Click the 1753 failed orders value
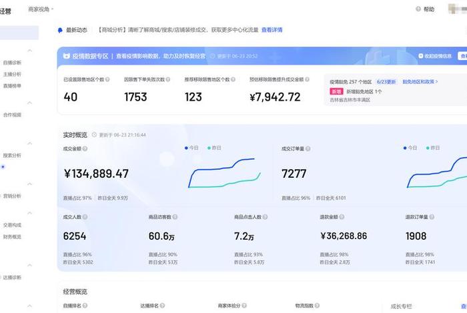Screen dimensions: 467x313 coord(135,97)
